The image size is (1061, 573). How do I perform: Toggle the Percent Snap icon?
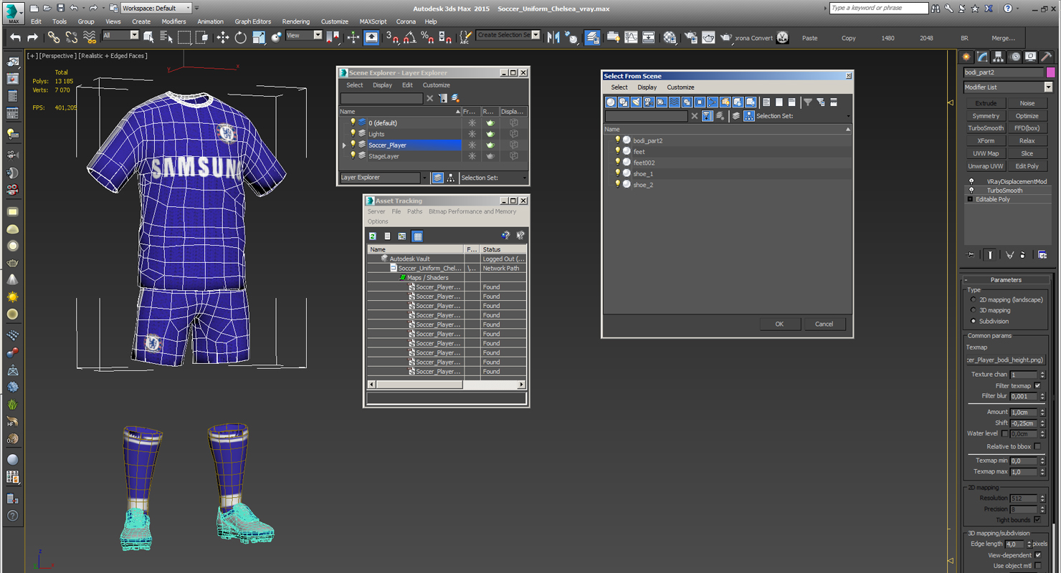tap(427, 37)
